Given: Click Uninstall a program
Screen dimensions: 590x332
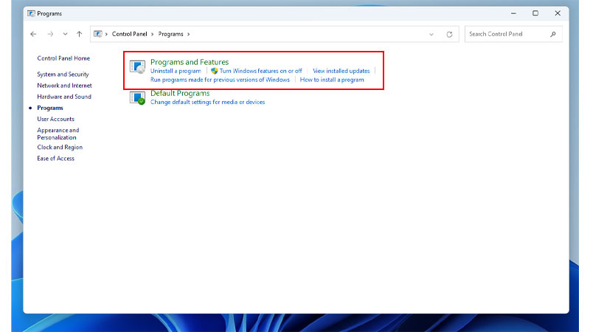Looking at the screenshot, I should 176,71.
